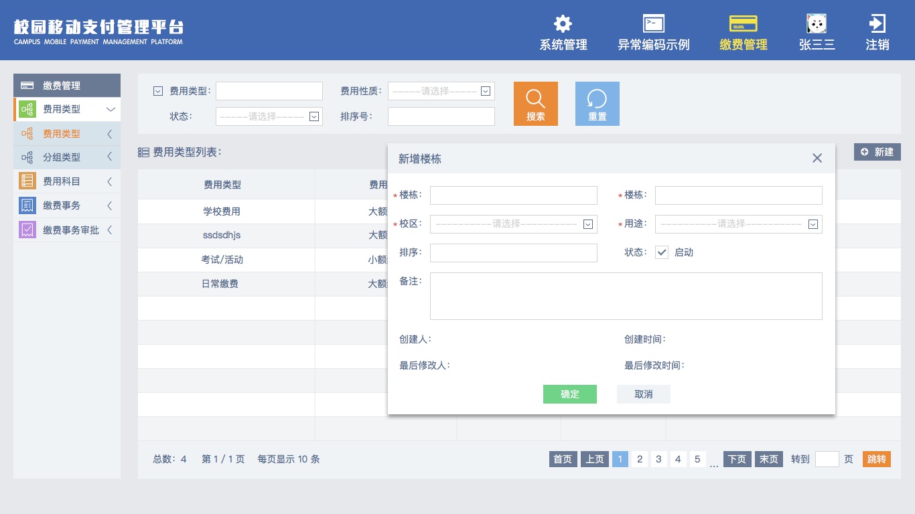Click the 重置 reset icon
The width and height of the screenshot is (915, 514).
point(597,99)
